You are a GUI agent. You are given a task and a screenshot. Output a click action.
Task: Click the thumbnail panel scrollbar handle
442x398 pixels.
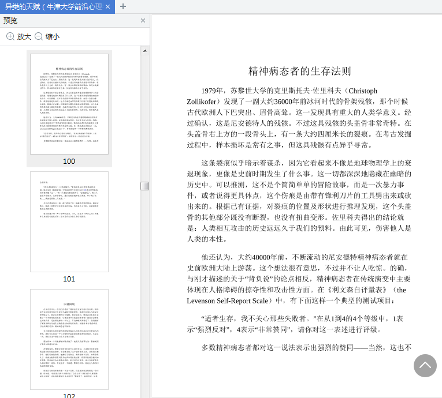coord(145,186)
